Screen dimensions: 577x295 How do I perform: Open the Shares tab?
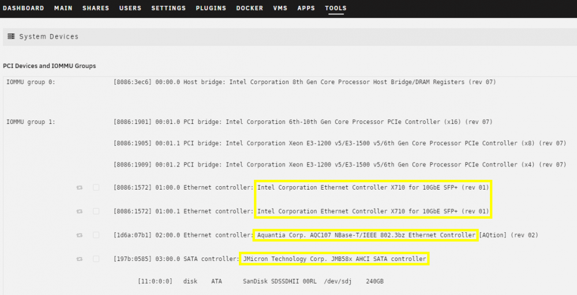(x=96, y=8)
